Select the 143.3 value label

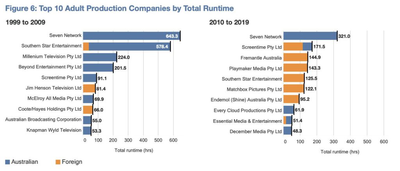pos(314,68)
